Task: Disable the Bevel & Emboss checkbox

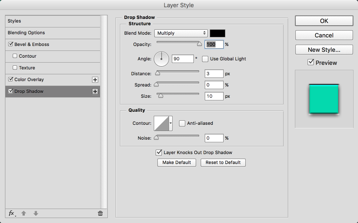Action: [11, 45]
